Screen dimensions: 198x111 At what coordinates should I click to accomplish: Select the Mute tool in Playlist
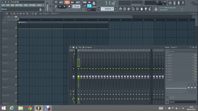[21, 14]
